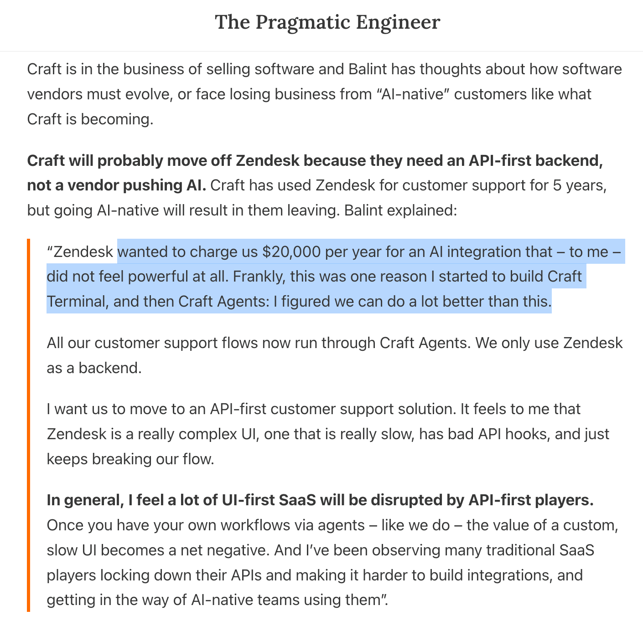Click the opening word '“Zendesk' in the quote
This screenshot has width=643, height=626.
[80, 252]
